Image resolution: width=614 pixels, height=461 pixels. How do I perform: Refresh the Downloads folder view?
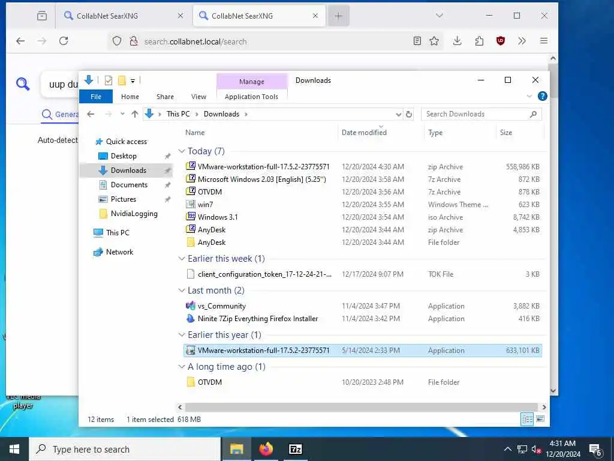tap(409, 115)
